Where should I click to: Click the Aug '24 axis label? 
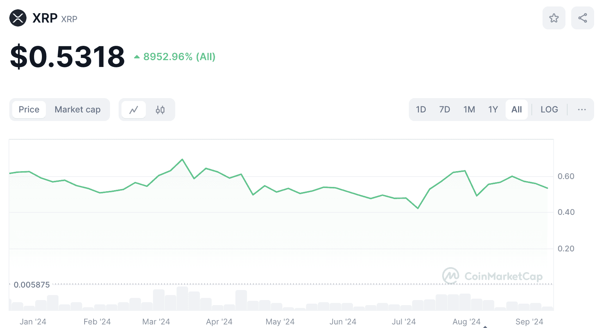(x=467, y=322)
